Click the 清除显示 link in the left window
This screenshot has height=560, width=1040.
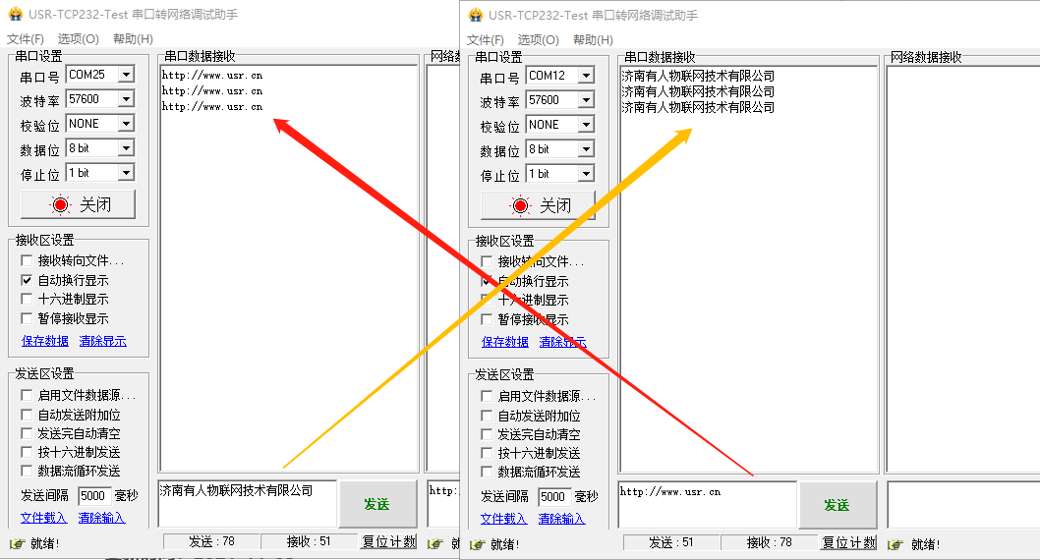[102, 341]
